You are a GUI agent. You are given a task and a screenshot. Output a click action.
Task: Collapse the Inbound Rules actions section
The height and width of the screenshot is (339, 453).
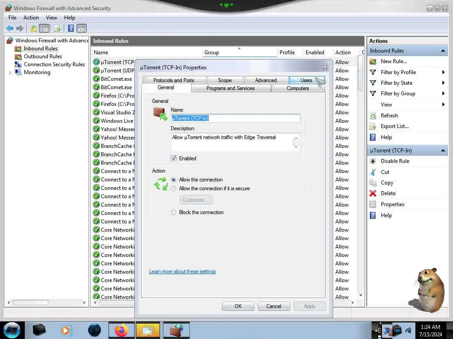click(x=443, y=51)
